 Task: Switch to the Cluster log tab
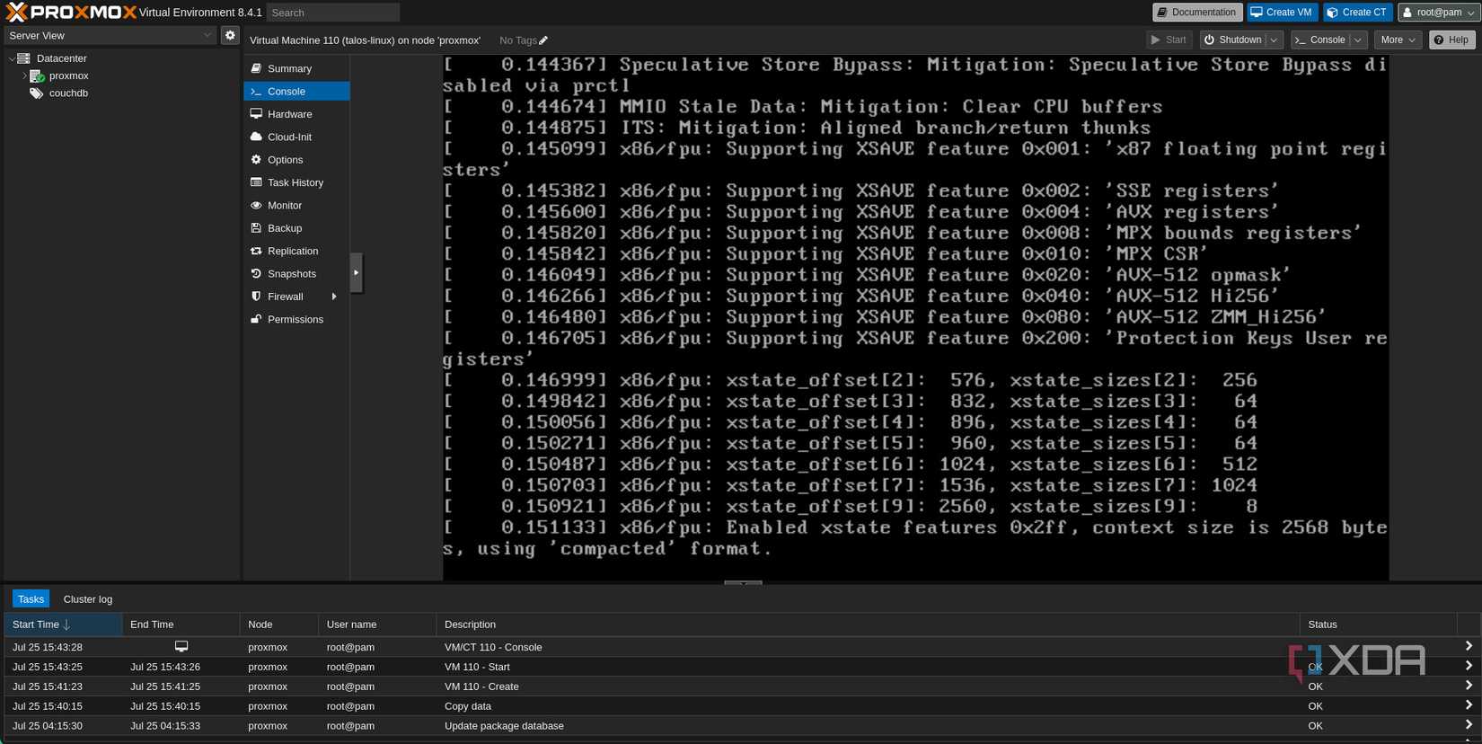click(88, 599)
